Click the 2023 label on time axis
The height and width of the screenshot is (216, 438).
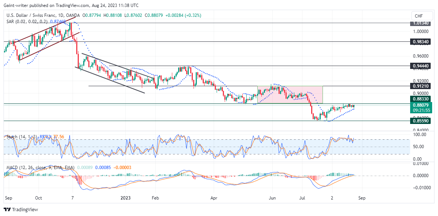click(126, 198)
